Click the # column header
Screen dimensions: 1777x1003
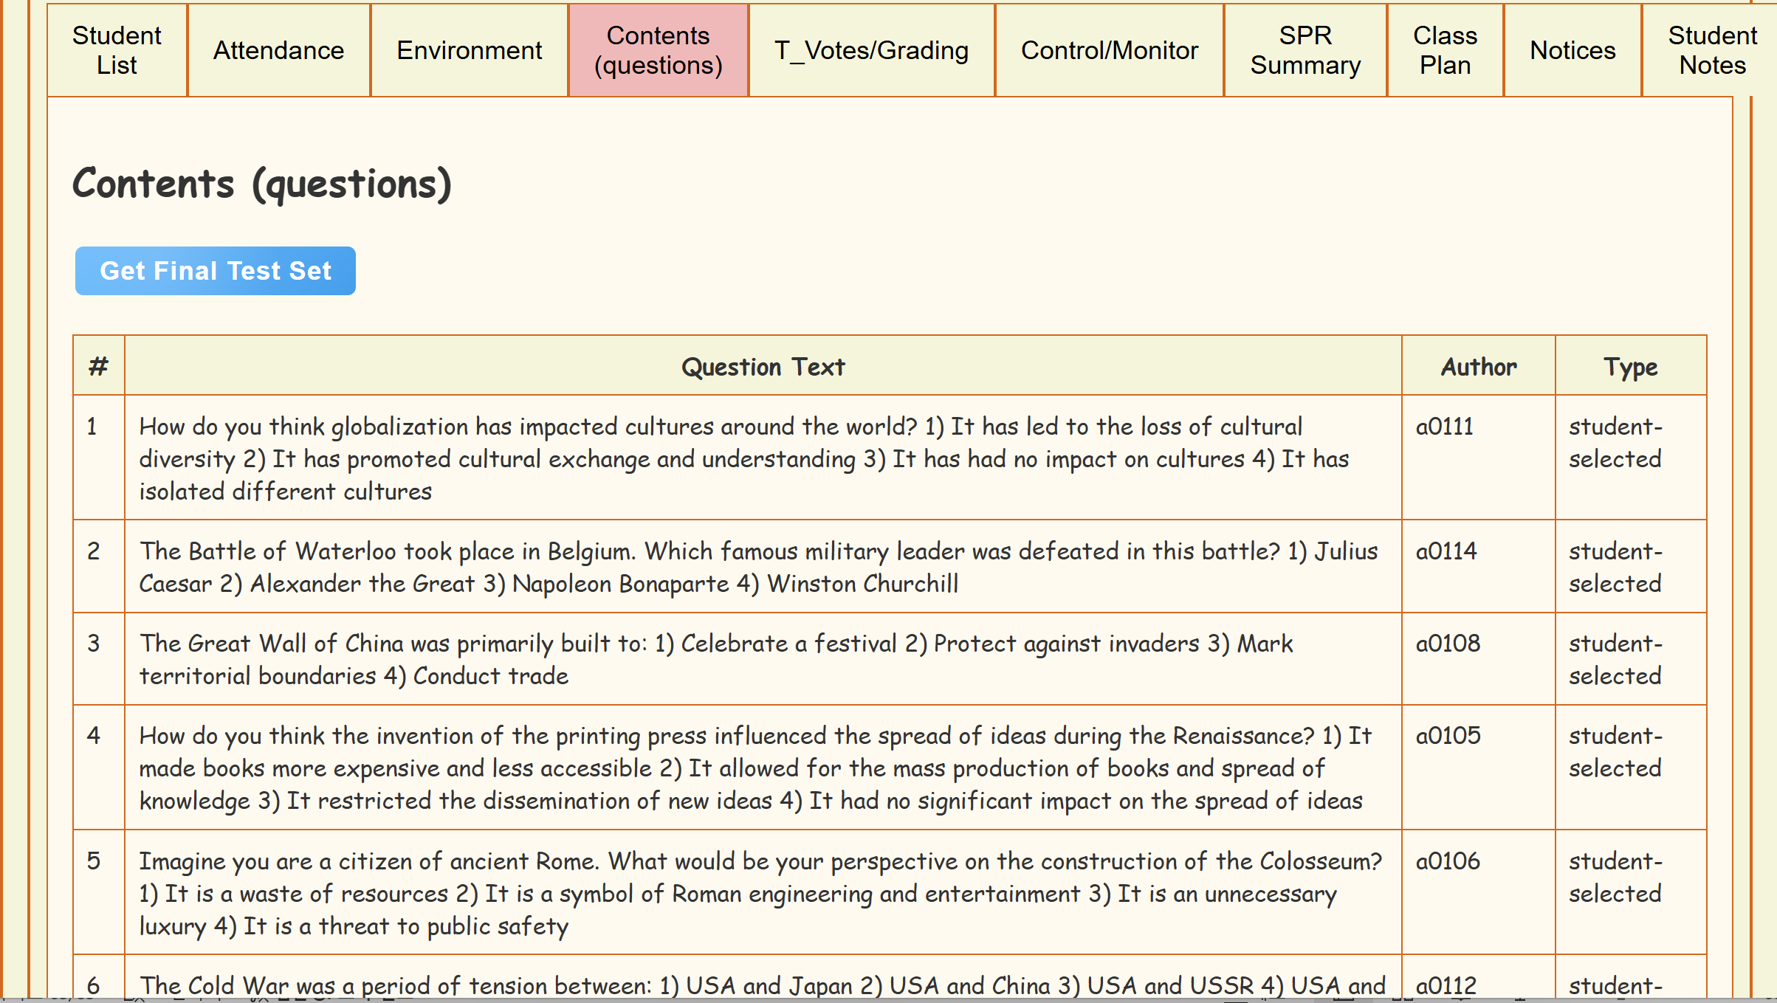click(99, 367)
